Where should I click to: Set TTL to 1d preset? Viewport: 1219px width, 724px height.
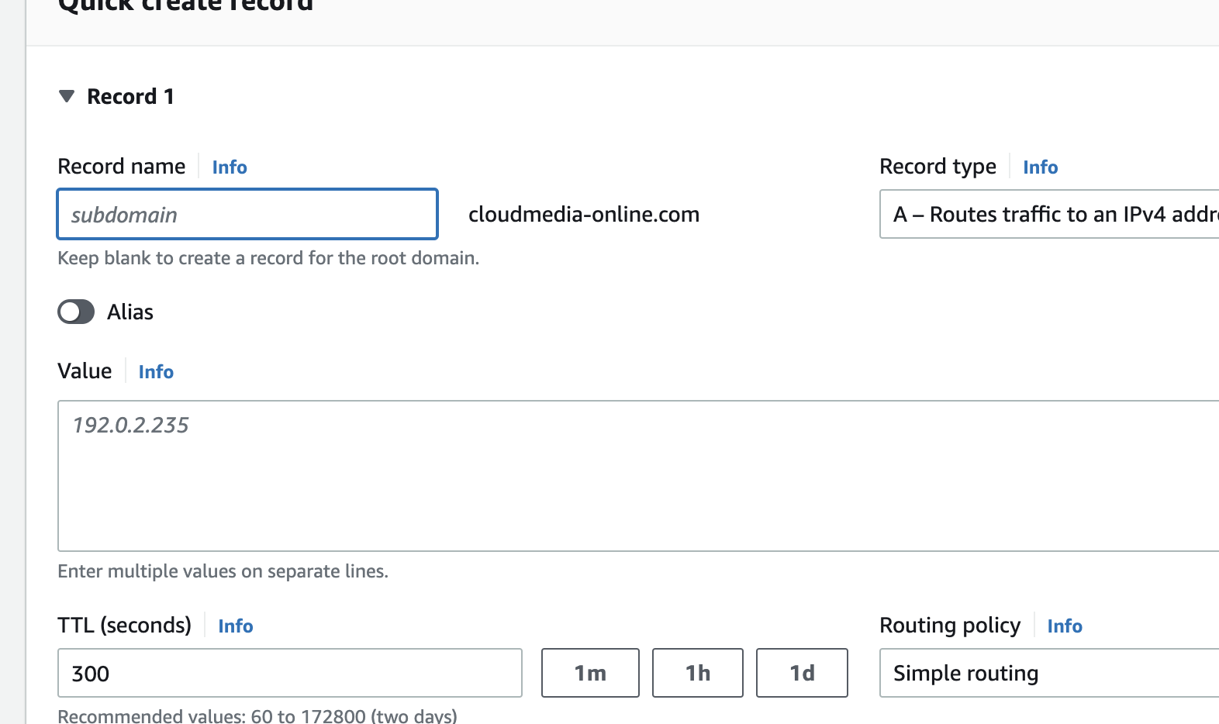pyautogui.click(x=802, y=673)
